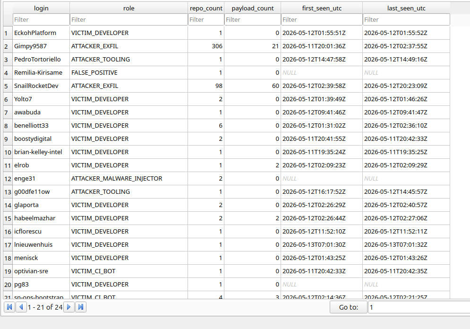
Task: Select the payload_count value 21
Action: [x=252, y=46]
